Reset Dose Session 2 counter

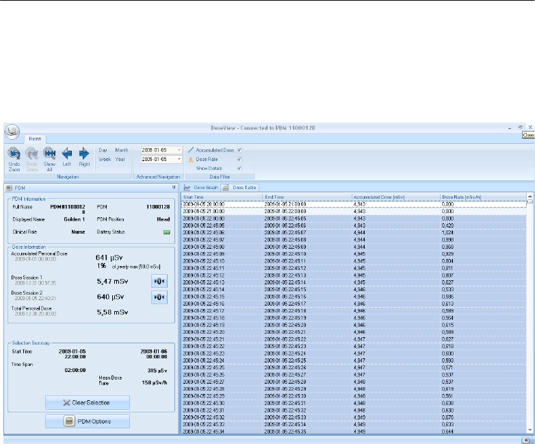(159, 297)
